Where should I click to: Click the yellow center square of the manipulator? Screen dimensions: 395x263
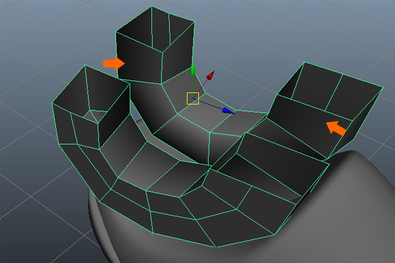[x=193, y=99]
